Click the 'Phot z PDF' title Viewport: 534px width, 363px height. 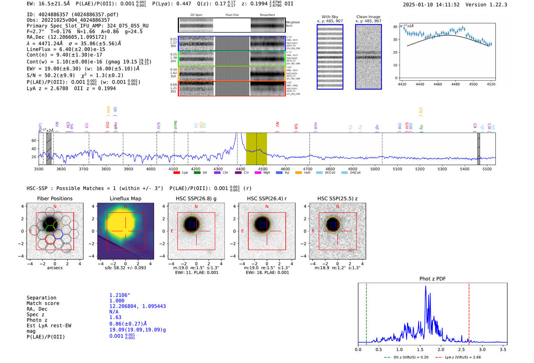pyautogui.click(x=433, y=279)
